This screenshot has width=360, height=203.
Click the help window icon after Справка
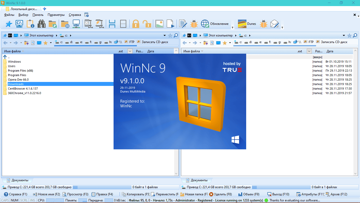(87, 15)
